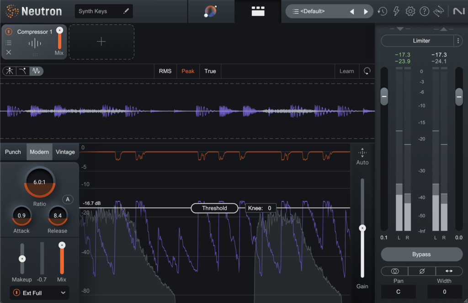Toggle zero latency lightning icon
This screenshot has width=468, height=303.
[x=396, y=11]
